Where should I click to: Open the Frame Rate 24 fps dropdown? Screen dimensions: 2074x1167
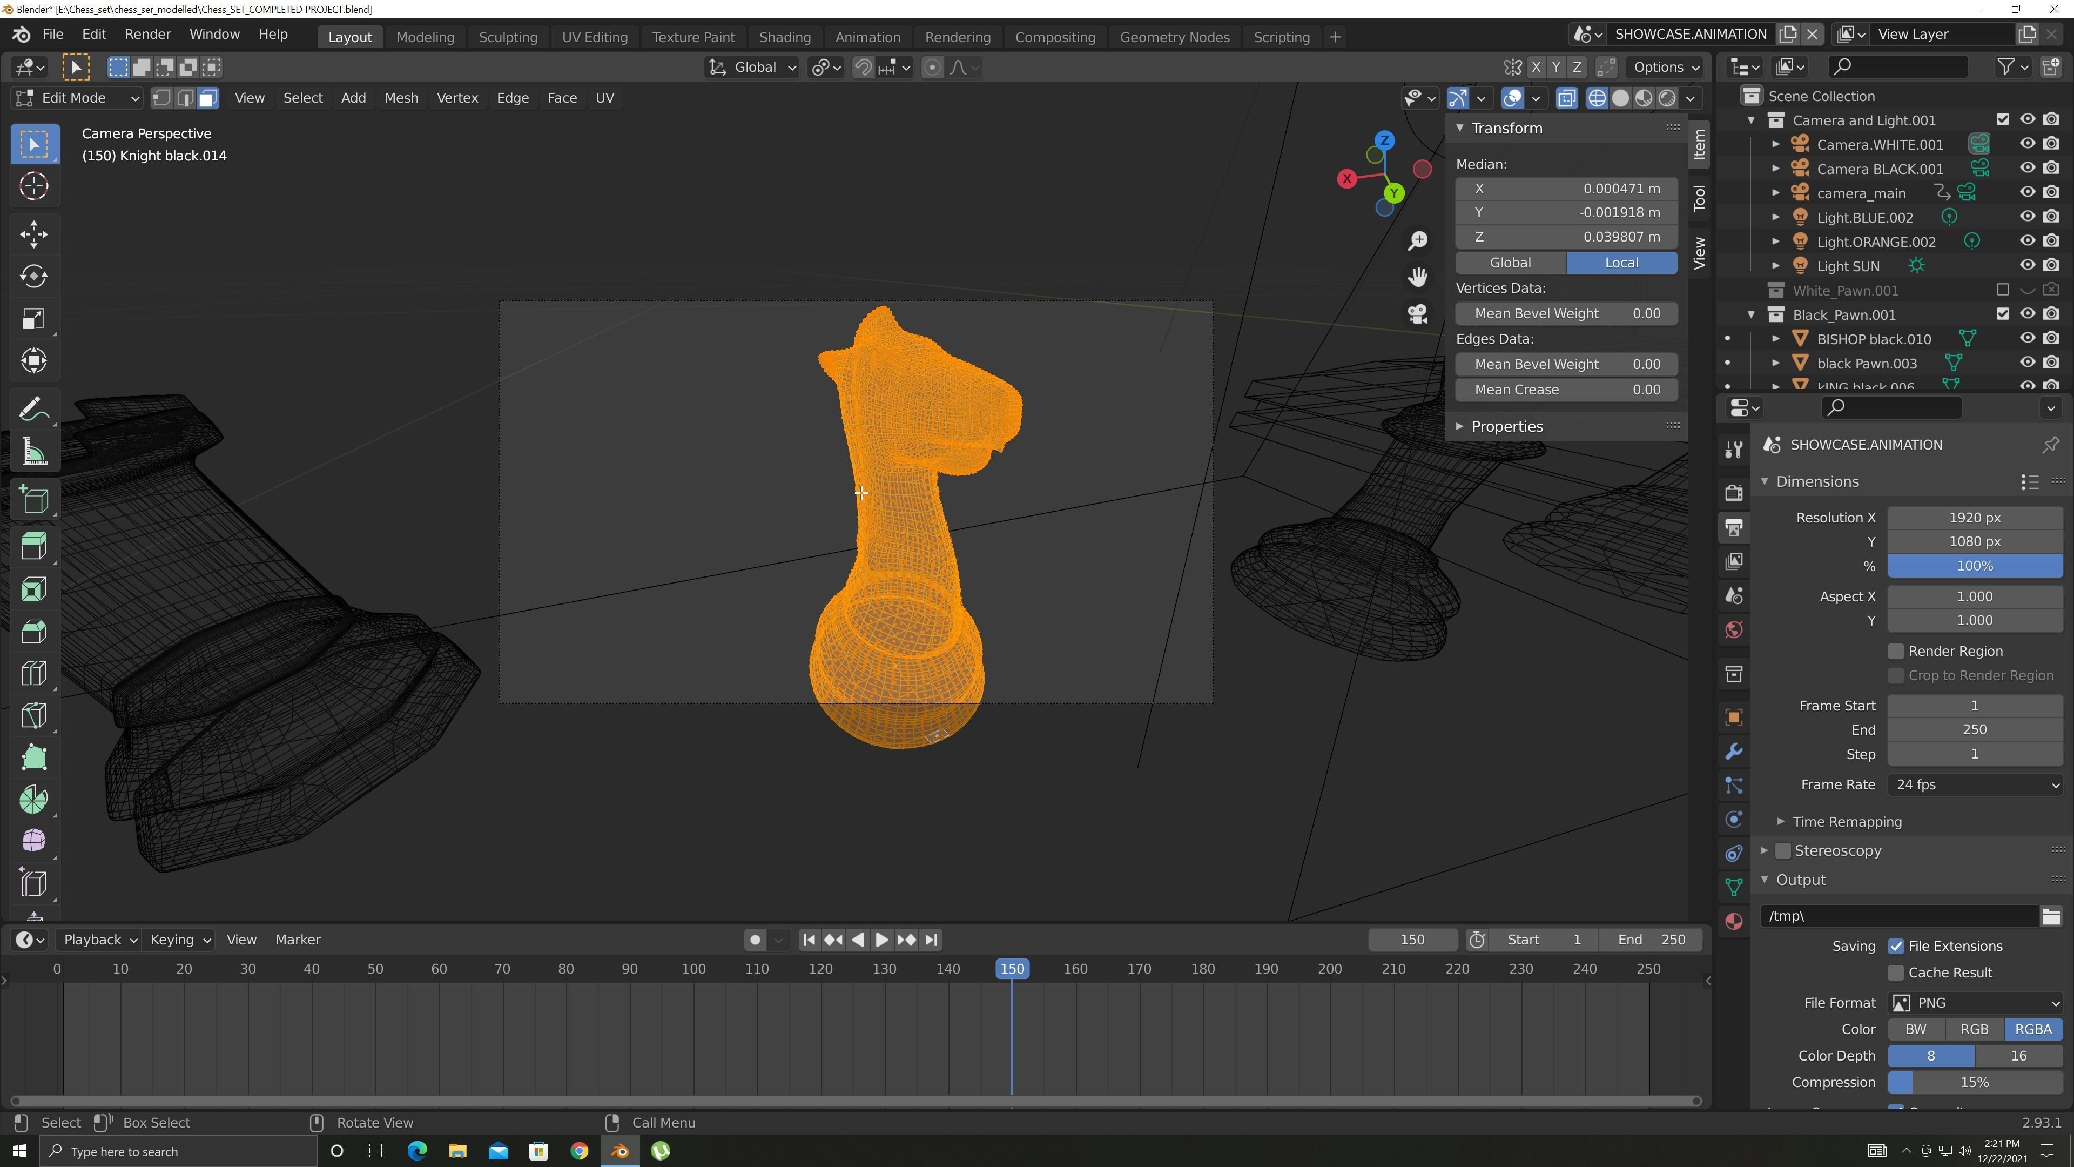point(1975,784)
